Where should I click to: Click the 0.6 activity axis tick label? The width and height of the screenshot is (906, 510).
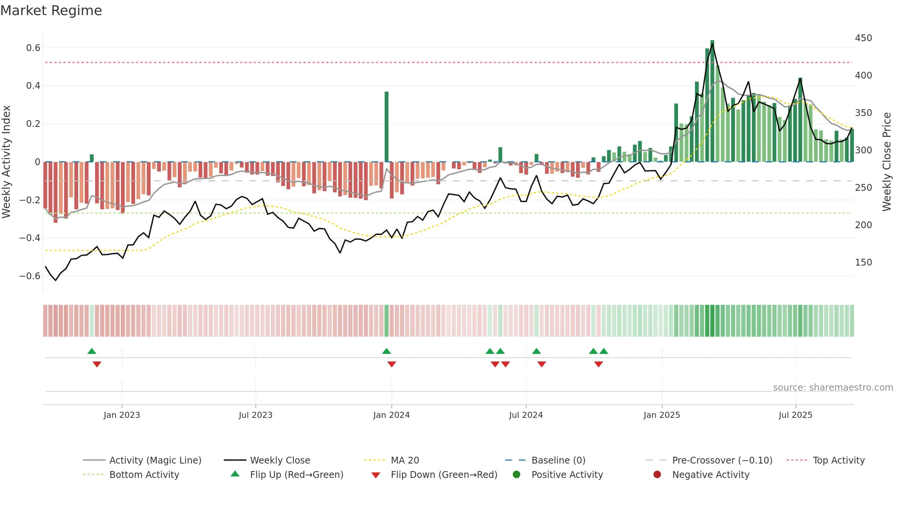tap(33, 48)
